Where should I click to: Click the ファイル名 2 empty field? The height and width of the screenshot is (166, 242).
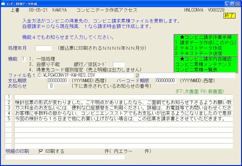click(187, 75)
